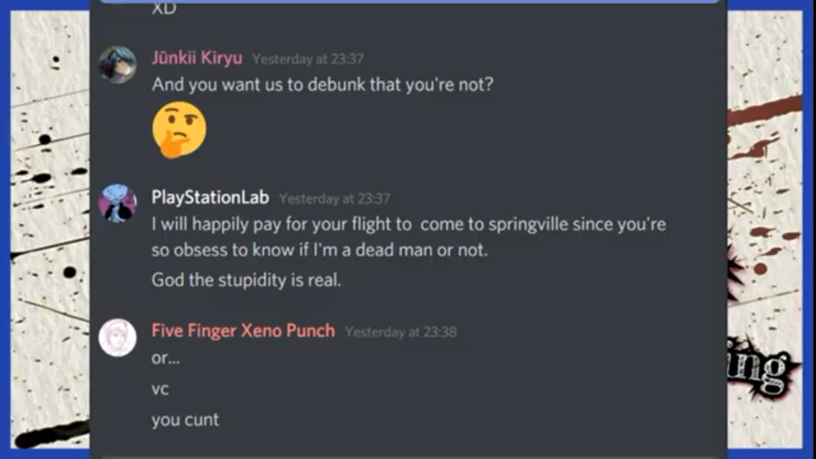Image resolution: width=816 pixels, height=459 pixels.
Task: Select the Jūnkii Kiryu username
Action: (197, 58)
